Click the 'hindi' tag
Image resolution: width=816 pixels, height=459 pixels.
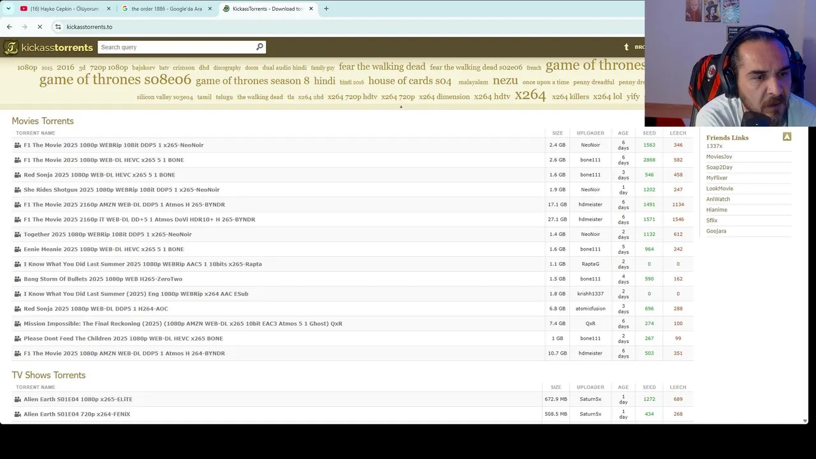[324, 81]
